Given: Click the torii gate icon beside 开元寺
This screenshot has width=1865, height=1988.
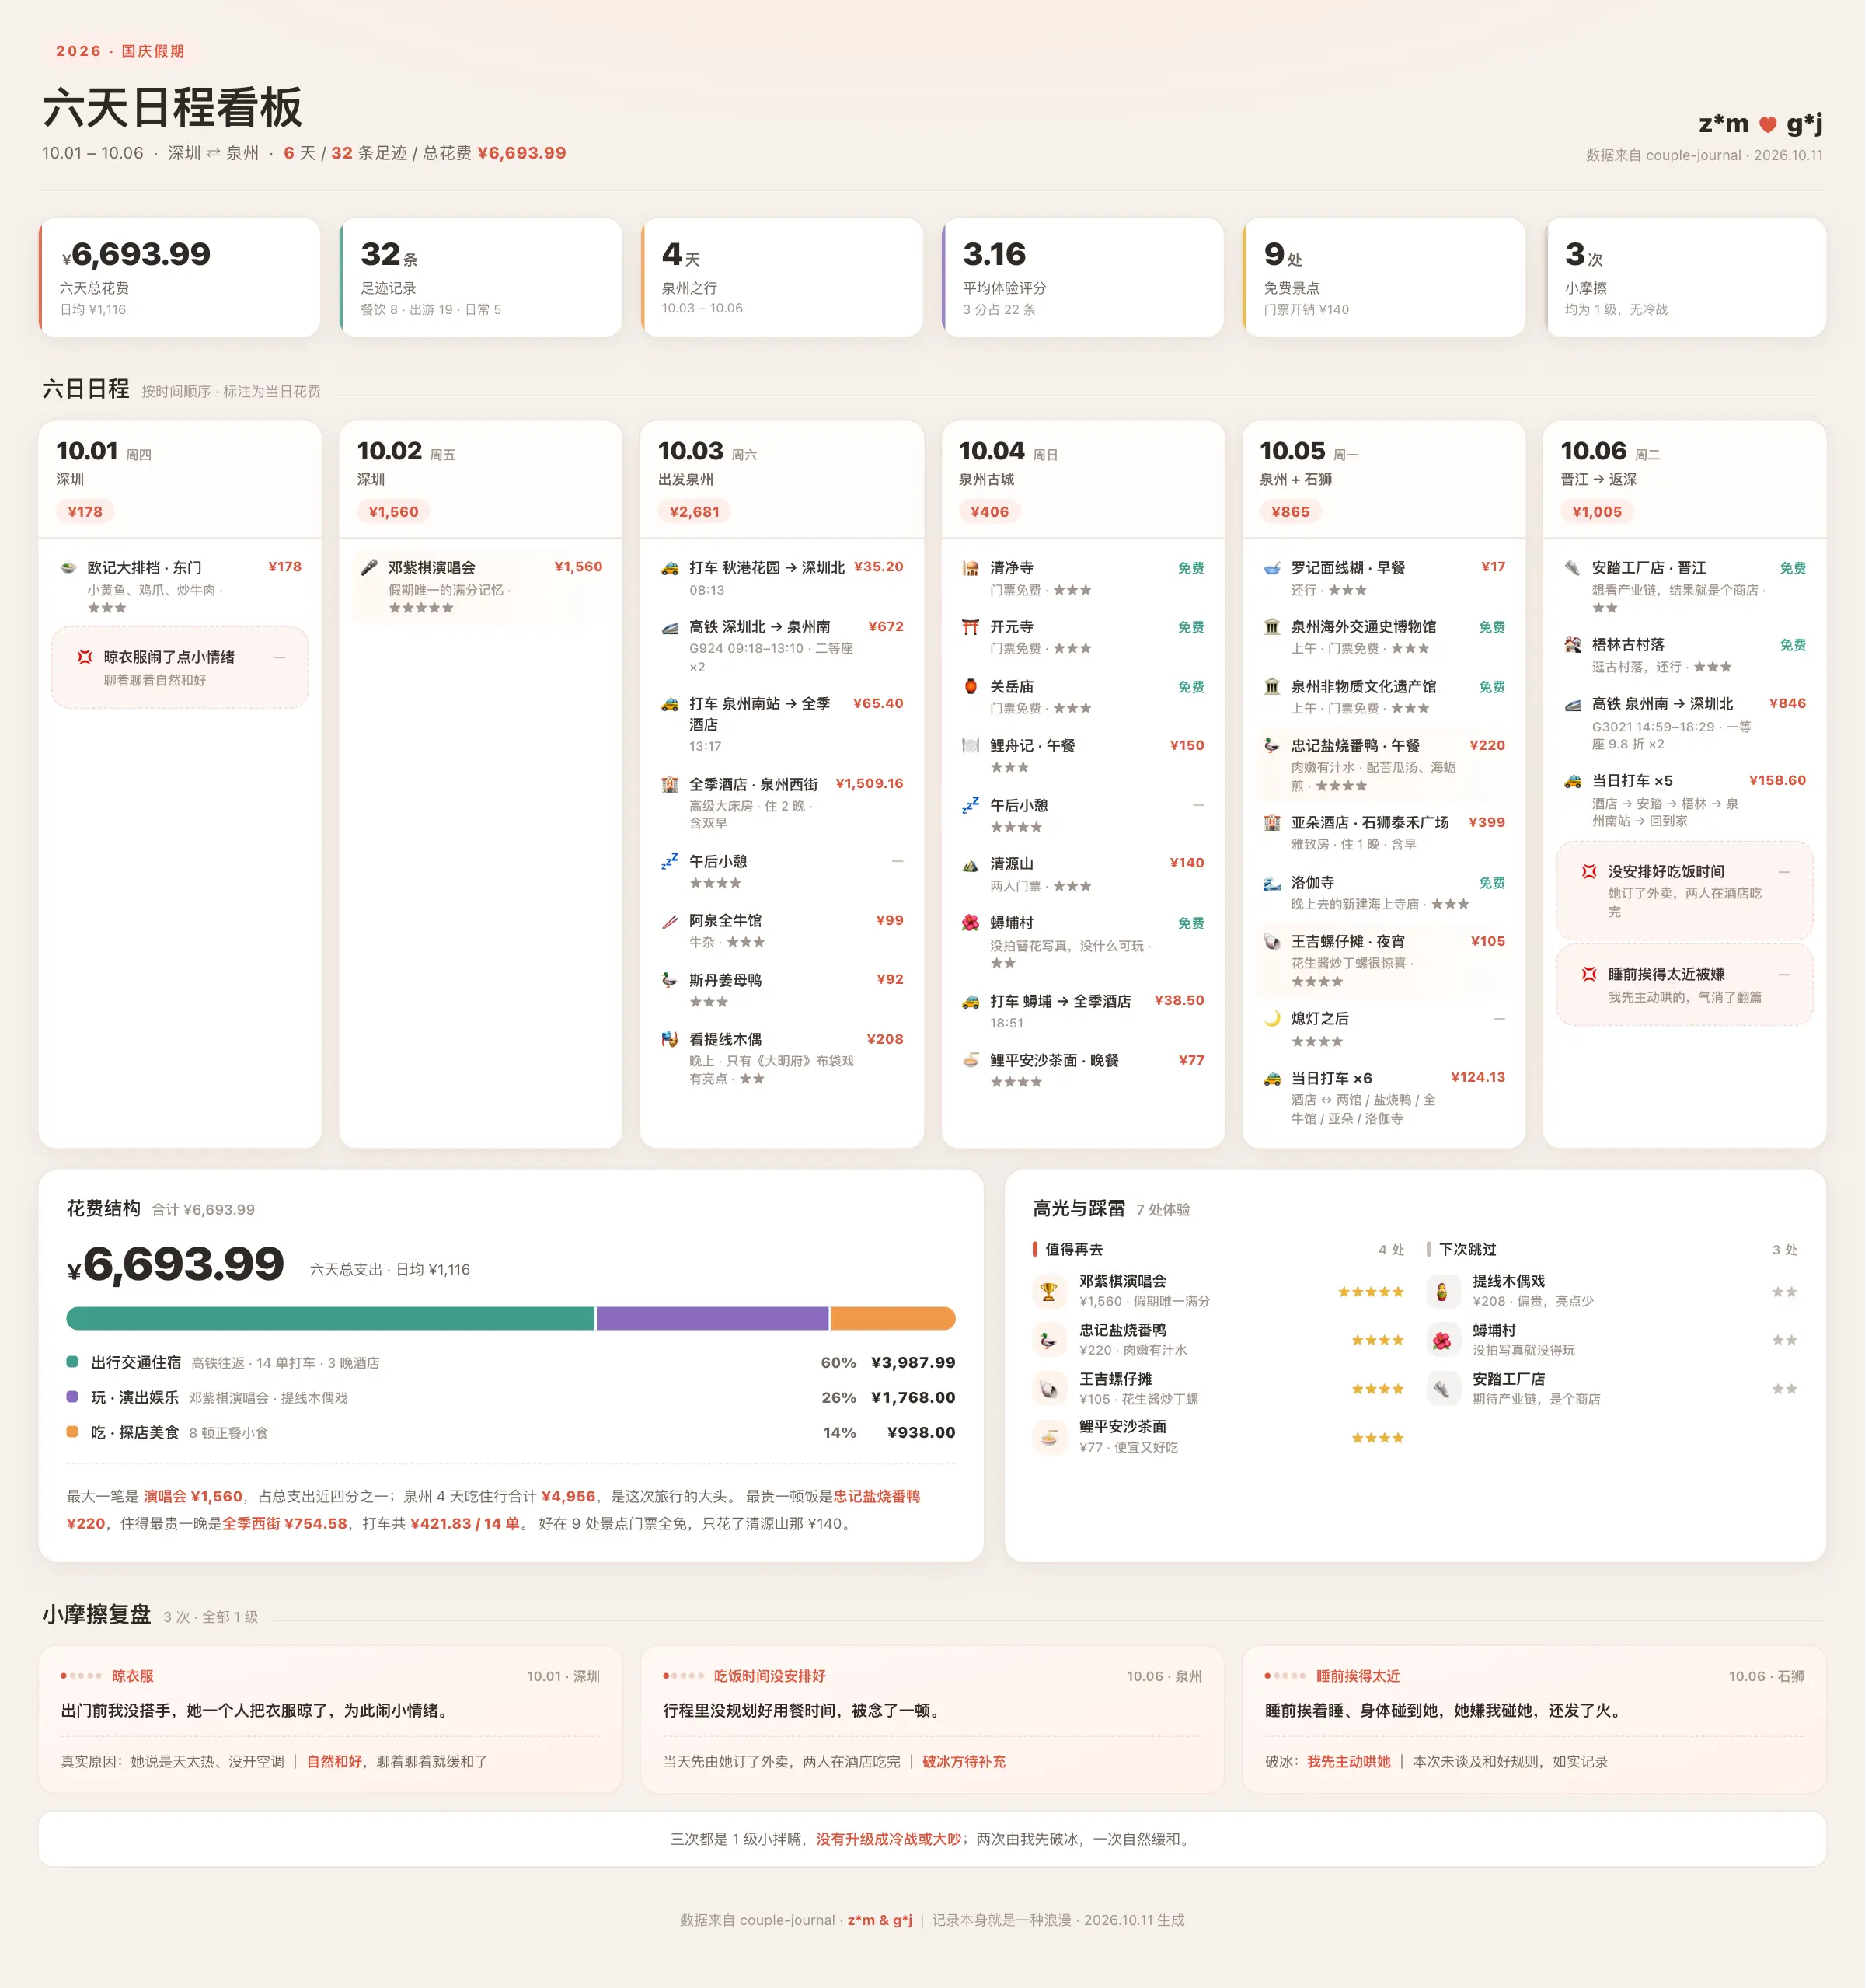Looking at the screenshot, I should 970,627.
